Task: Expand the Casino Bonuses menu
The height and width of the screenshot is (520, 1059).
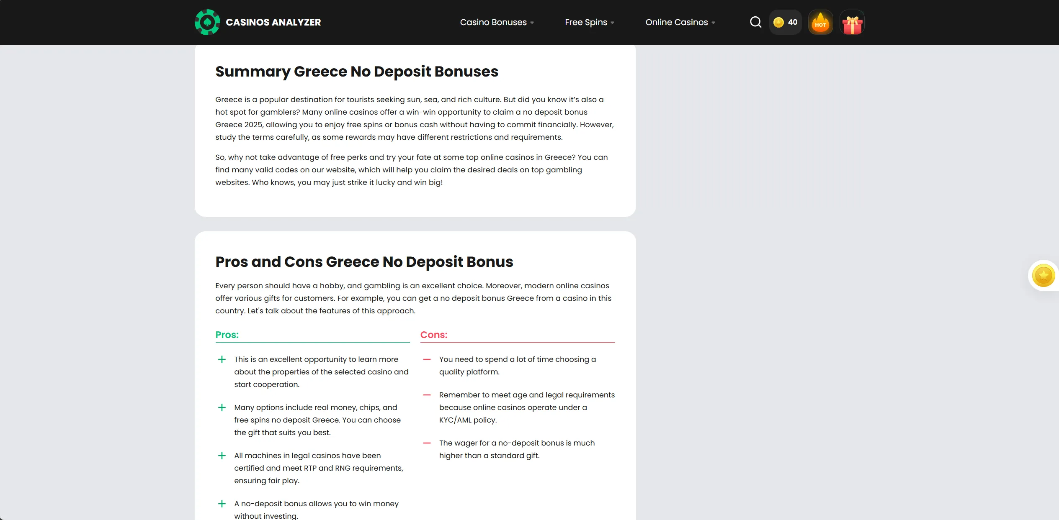Action: click(x=497, y=22)
